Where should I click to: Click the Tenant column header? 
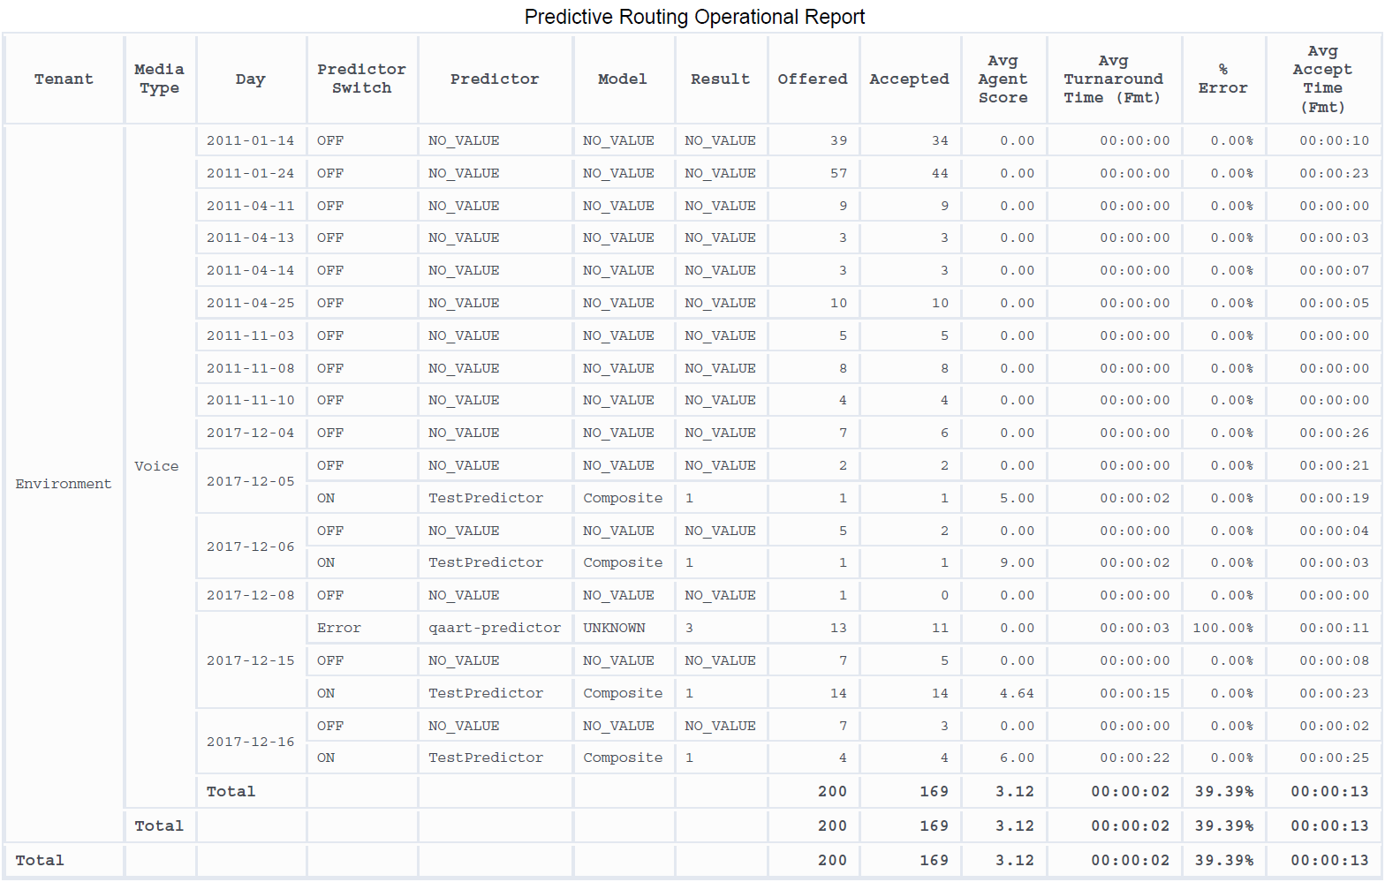(64, 79)
